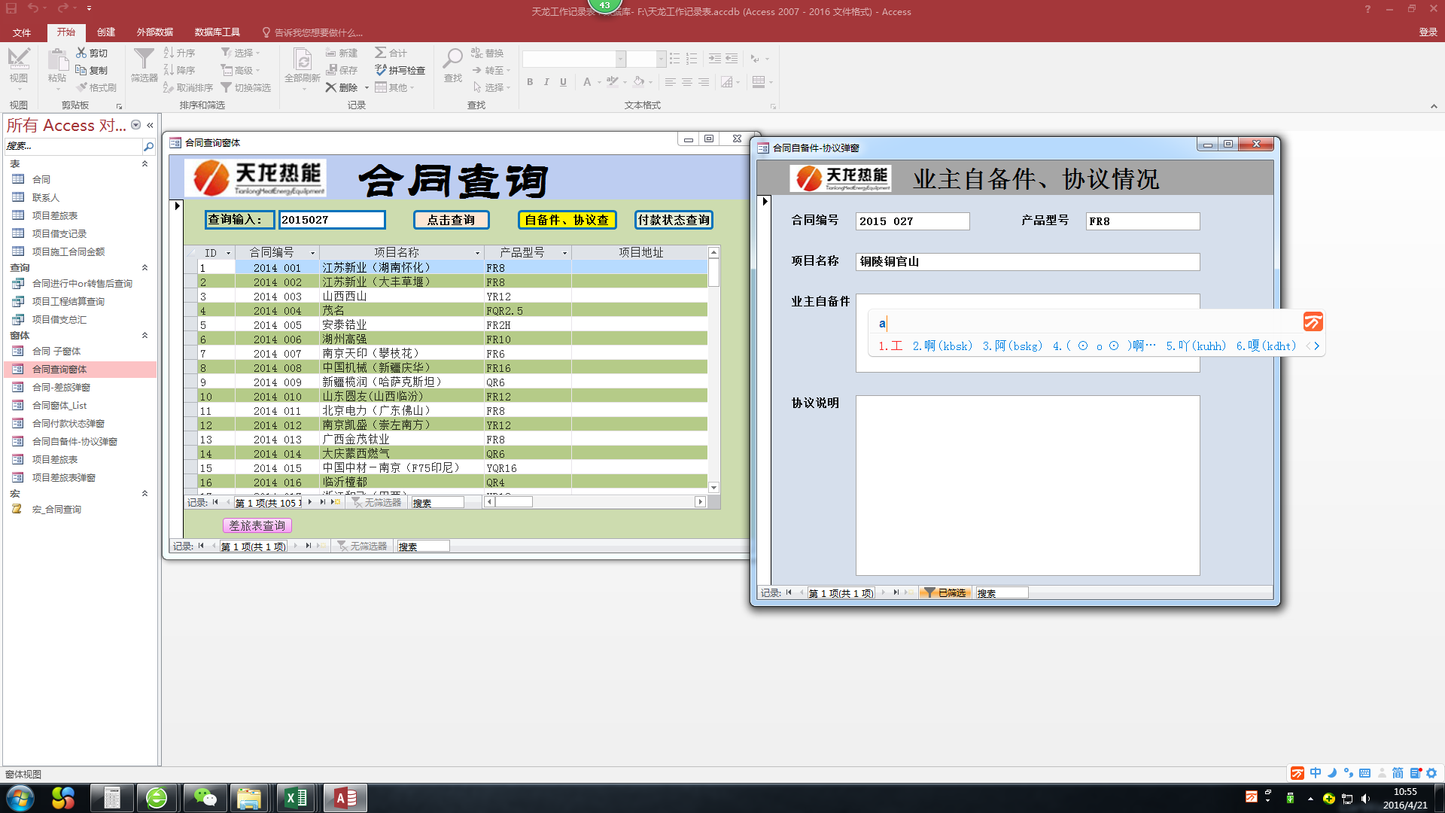Click the 付款状态查询 button

pos(673,220)
